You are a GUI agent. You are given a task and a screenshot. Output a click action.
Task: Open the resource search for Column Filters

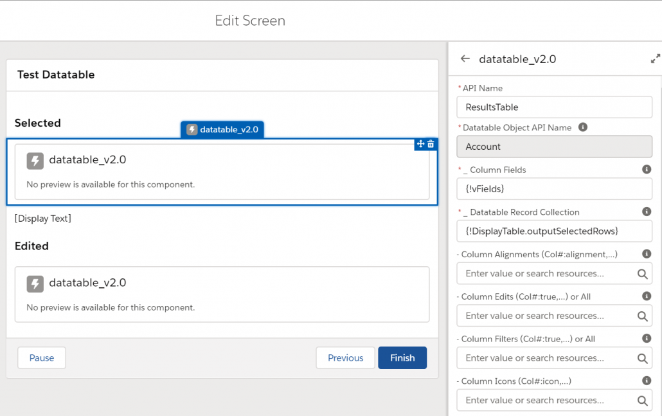click(x=641, y=358)
